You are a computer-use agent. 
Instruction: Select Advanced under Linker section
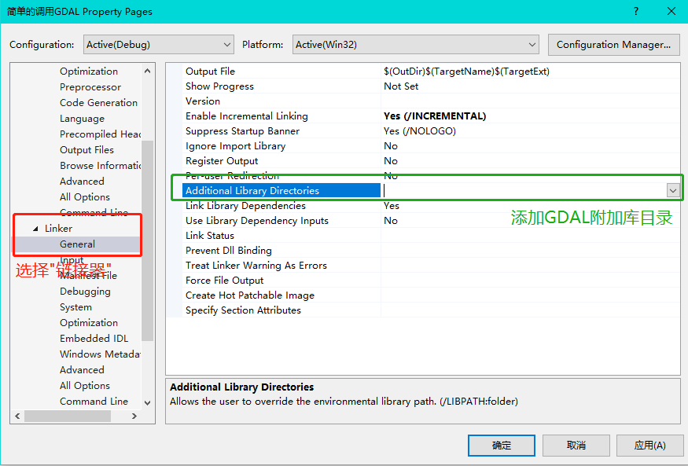click(82, 370)
